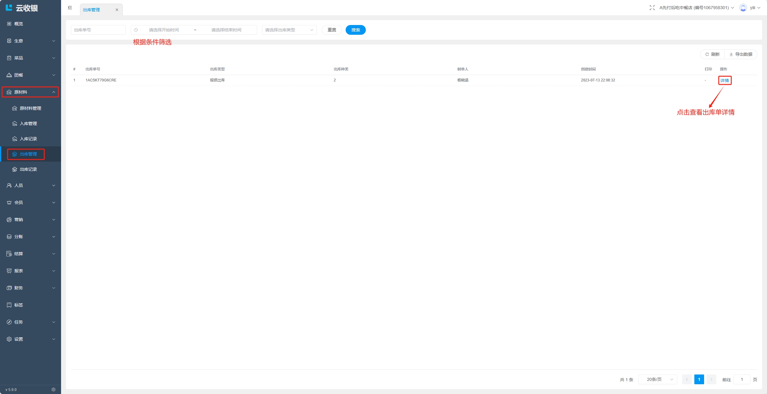Open the 20条/页 page size dropdown
The image size is (767, 394).
pos(657,379)
